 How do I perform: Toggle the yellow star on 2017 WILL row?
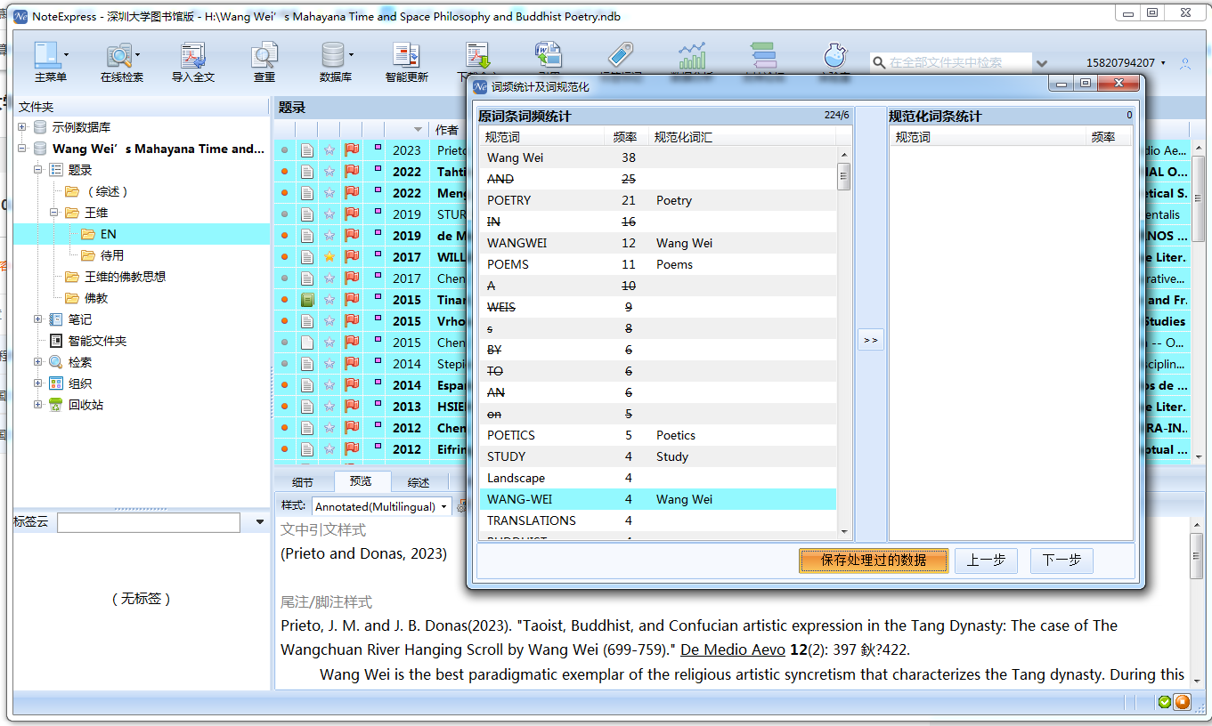pyautogui.click(x=329, y=257)
